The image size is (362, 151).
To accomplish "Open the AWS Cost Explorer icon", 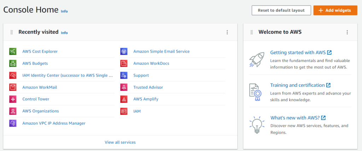I will tap(13, 52).
